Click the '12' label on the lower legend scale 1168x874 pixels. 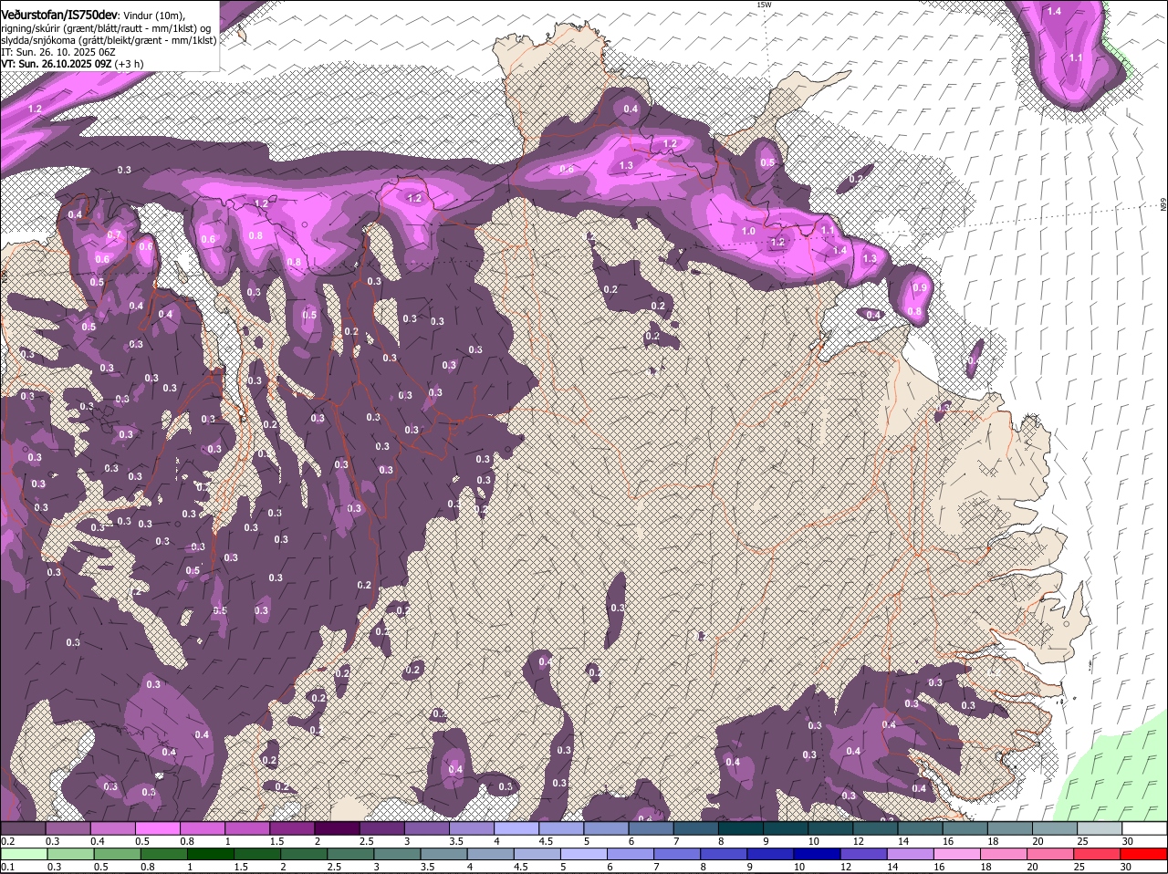click(x=846, y=867)
